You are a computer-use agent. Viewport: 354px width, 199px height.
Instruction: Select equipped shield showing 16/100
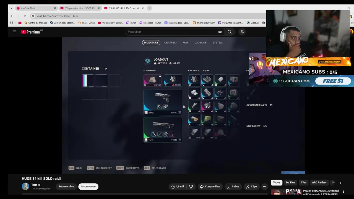pos(173,80)
